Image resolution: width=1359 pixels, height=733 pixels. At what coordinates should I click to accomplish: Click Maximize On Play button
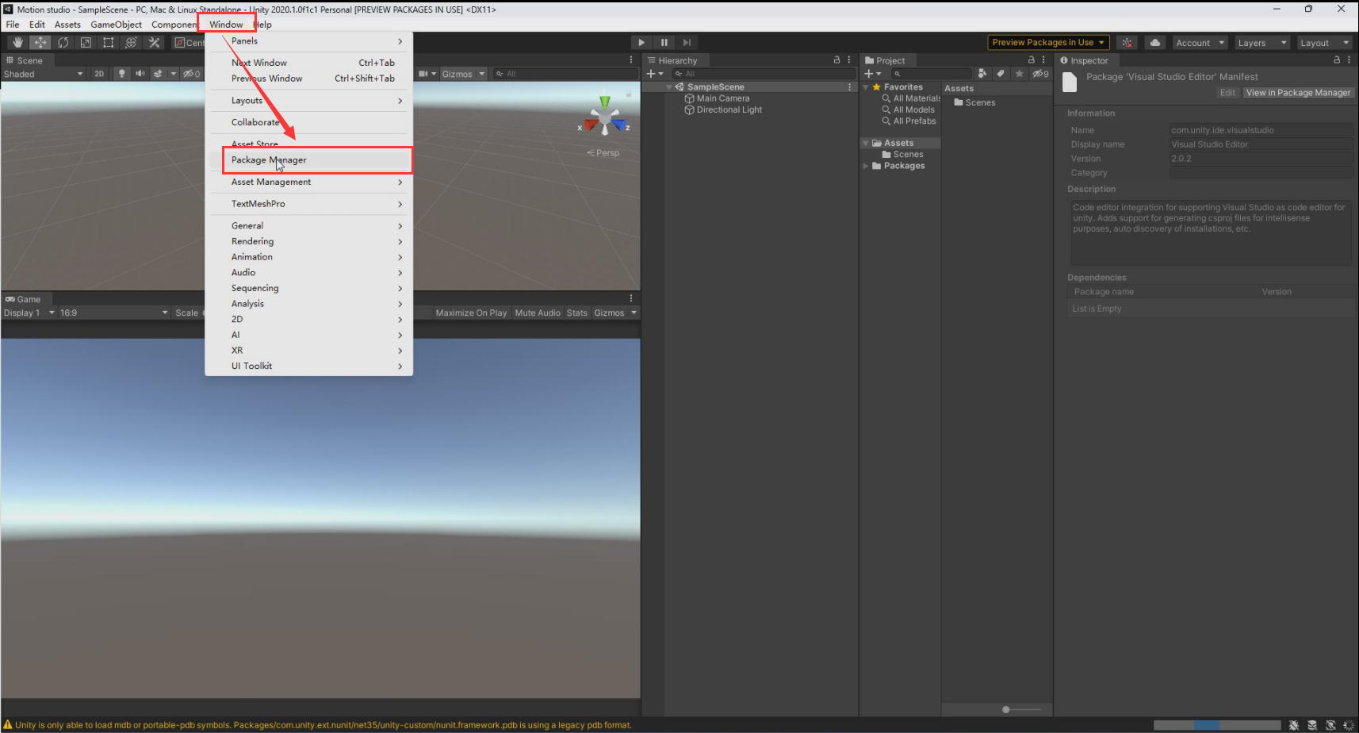click(471, 313)
